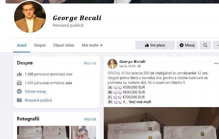This screenshot has height=139, width=219.
Task: Open Vezi tot in the Despre card
Action: click(90, 63)
